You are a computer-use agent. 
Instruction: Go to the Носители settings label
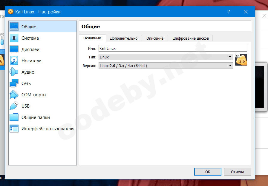coord(31,61)
